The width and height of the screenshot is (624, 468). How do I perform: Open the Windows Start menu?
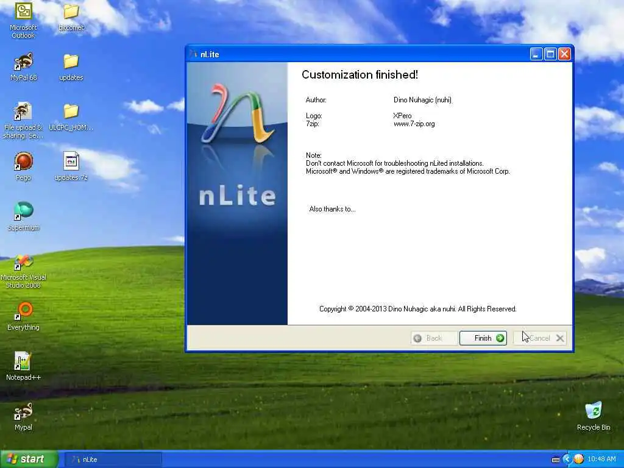[29, 459]
